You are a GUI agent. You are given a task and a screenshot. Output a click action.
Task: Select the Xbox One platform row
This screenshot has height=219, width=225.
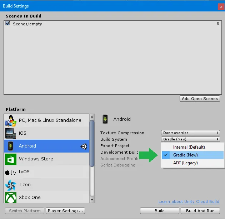point(47,197)
